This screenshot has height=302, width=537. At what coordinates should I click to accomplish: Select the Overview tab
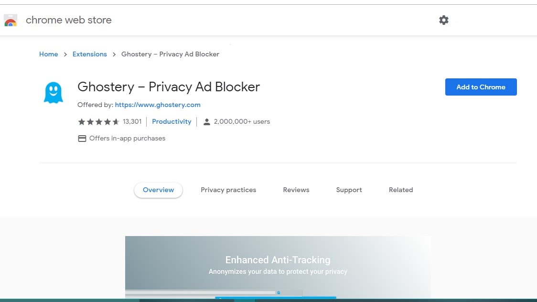click(158, 190)
